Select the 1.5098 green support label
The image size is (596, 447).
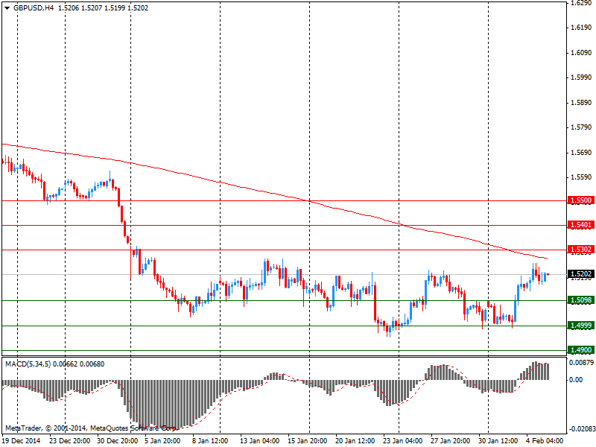click(580, 300)
